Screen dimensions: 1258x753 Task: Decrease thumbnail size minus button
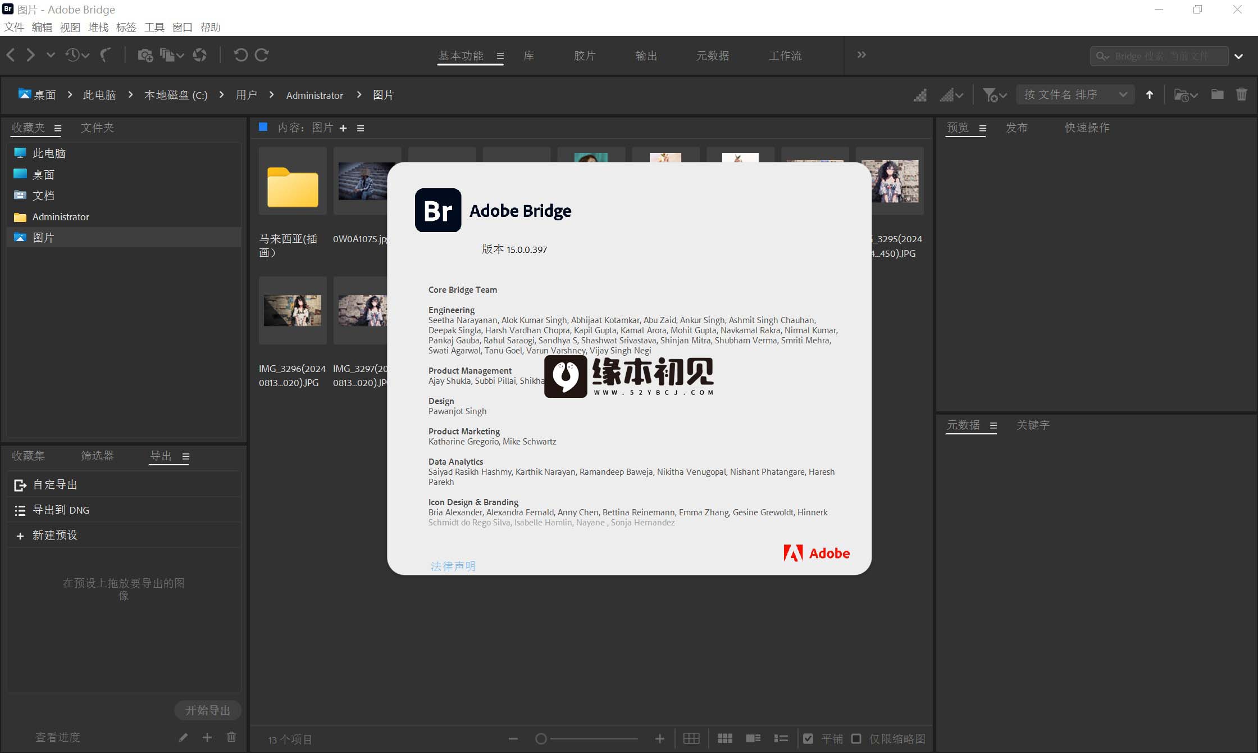pos(513,739)
